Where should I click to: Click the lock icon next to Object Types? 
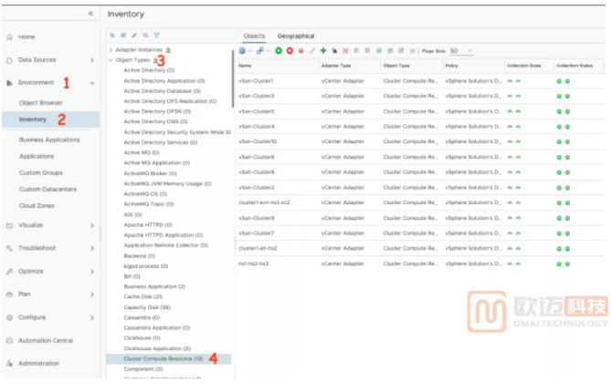155,60
